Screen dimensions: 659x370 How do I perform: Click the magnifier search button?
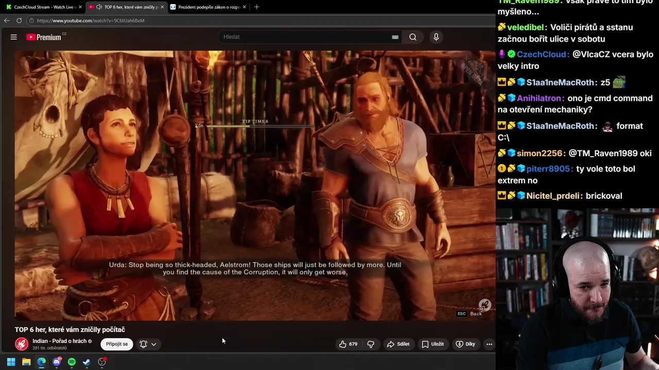tap(413, 37)
